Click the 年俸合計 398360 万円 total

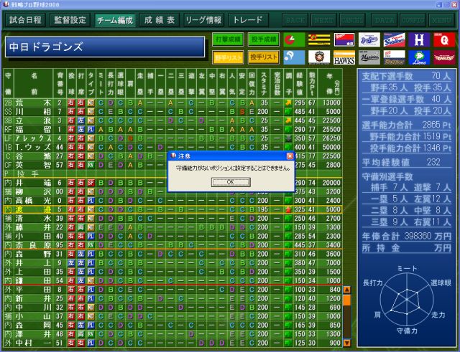pos(406,237)
